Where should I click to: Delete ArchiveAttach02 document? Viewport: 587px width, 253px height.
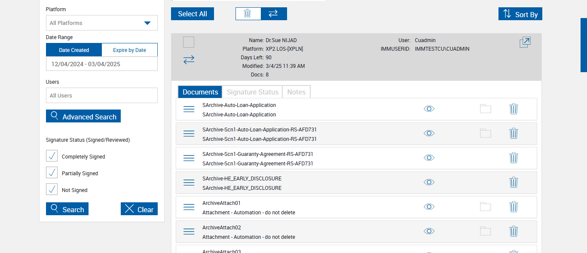point(514,231)
